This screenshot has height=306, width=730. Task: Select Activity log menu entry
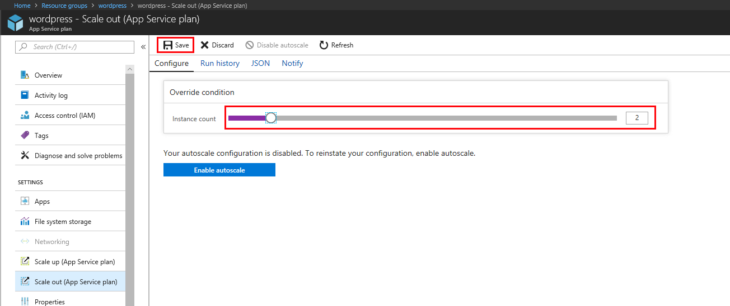[x=71, y=95]
